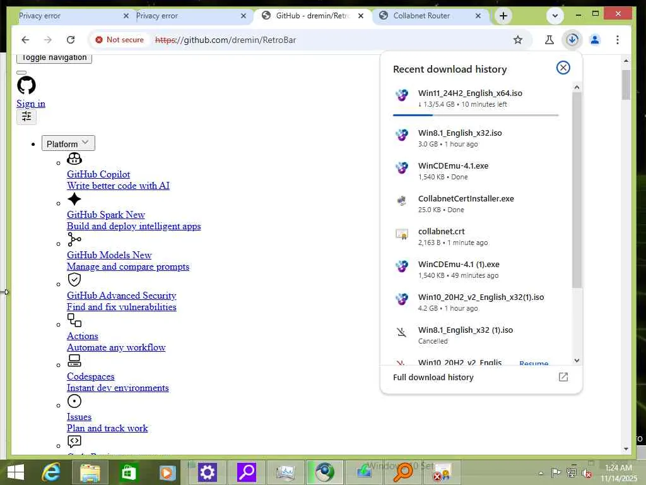Click the page vertical scrollbar thumb
Viewport: 646px width, 485px height.
(x=626, y=85)
